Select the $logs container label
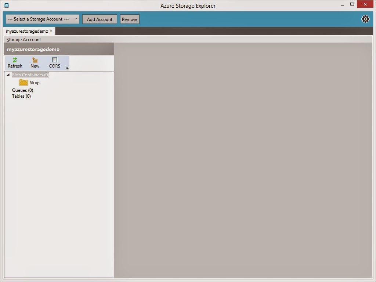The width and height of the screenshot is (376, 282). tap(35, 83)
